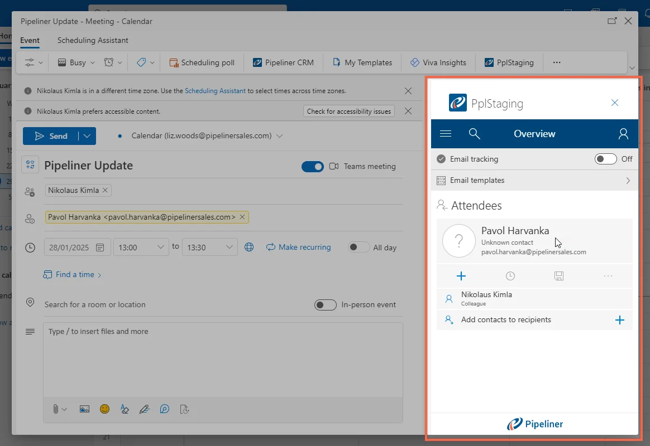This screenshot has width=650, height=446.
Task: Click the message body text area
Action: coord(223,360)
